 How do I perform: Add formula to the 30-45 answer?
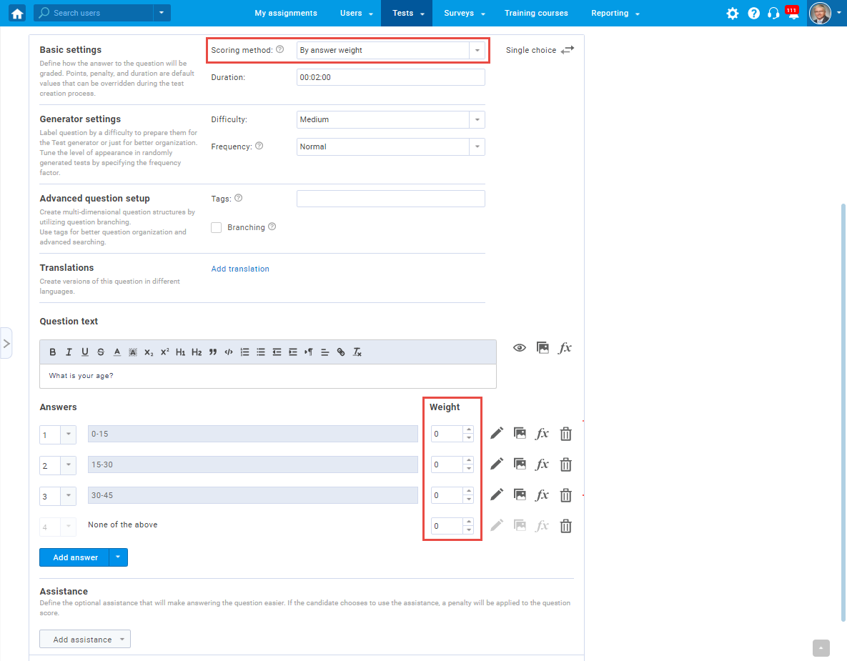543,494
